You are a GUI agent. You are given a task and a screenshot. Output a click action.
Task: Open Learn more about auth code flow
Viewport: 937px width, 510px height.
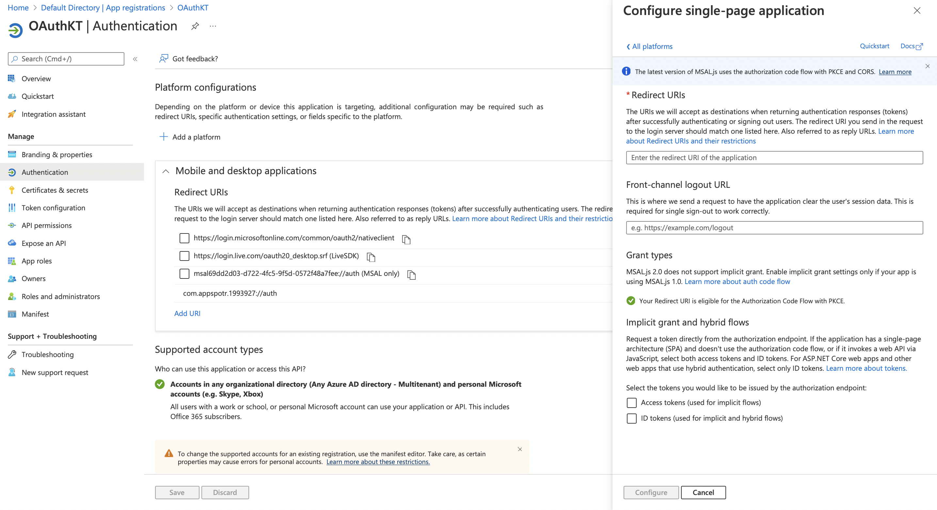click(737, 281)
